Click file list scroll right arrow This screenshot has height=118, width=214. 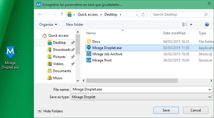click(x=211, y=81)
